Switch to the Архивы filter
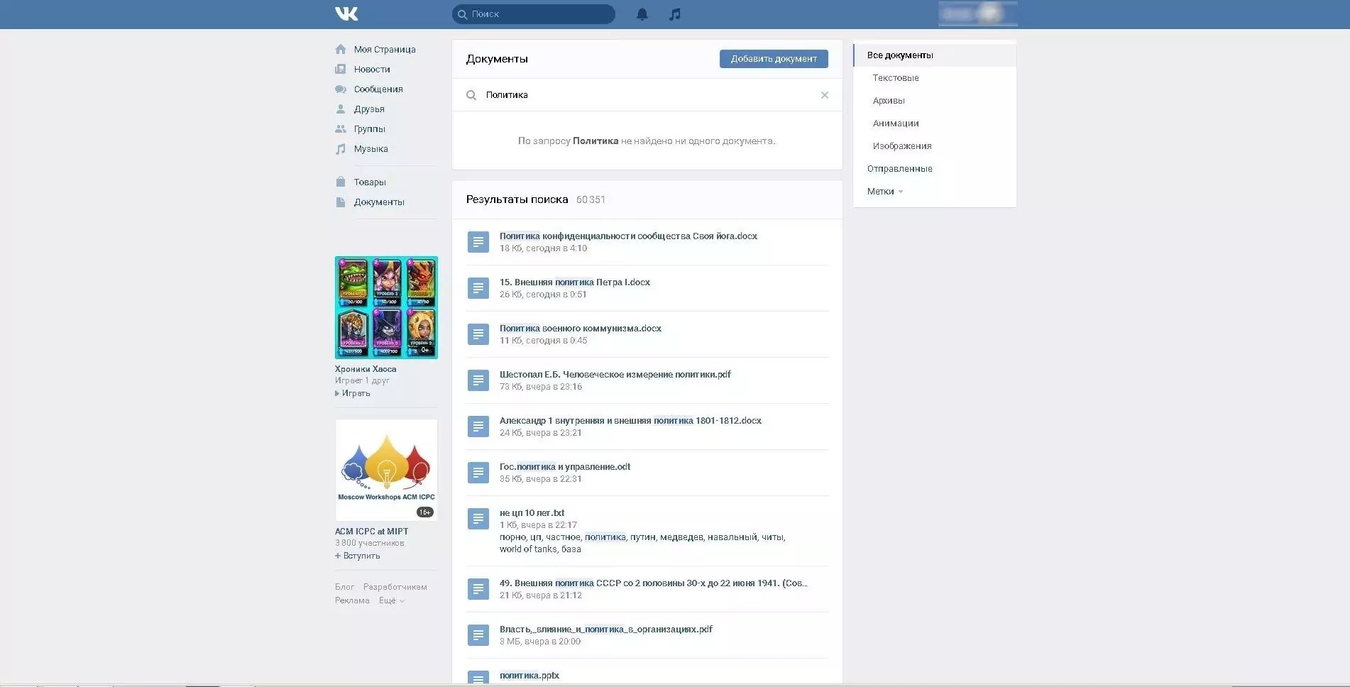This screenshot has width=1350, height=687. point(889,101)
